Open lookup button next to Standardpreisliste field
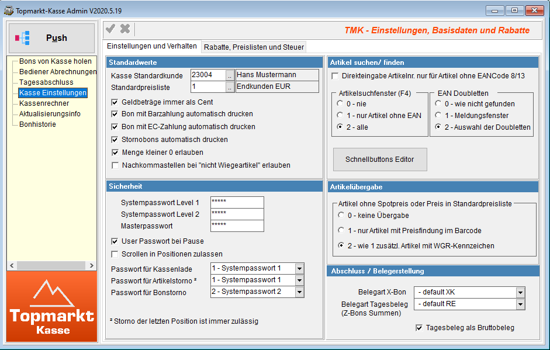Screen dimensions: 550x350 click(230, 87)
